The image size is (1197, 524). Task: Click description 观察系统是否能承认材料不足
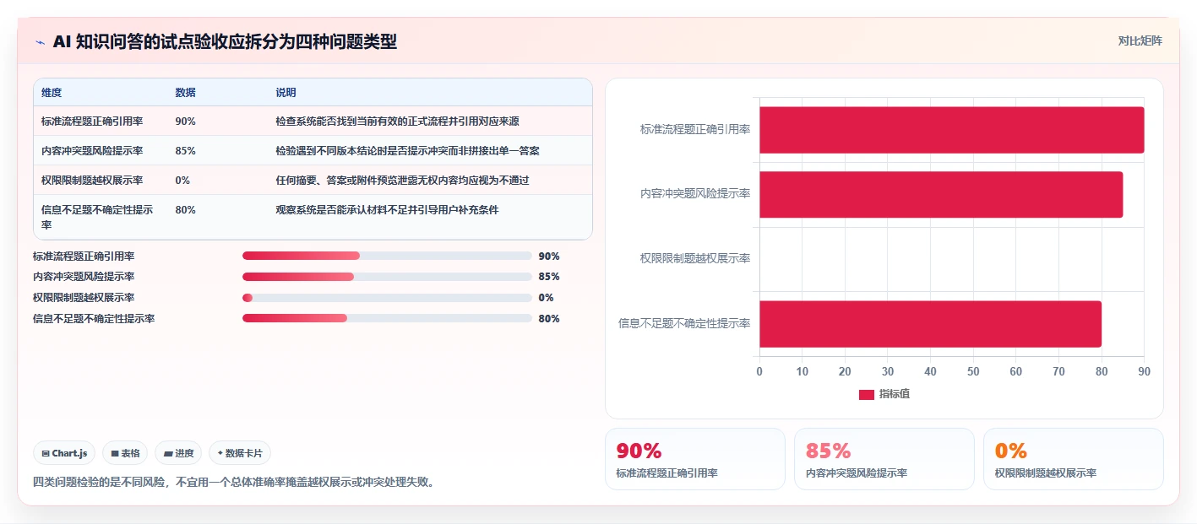[387, 210]
